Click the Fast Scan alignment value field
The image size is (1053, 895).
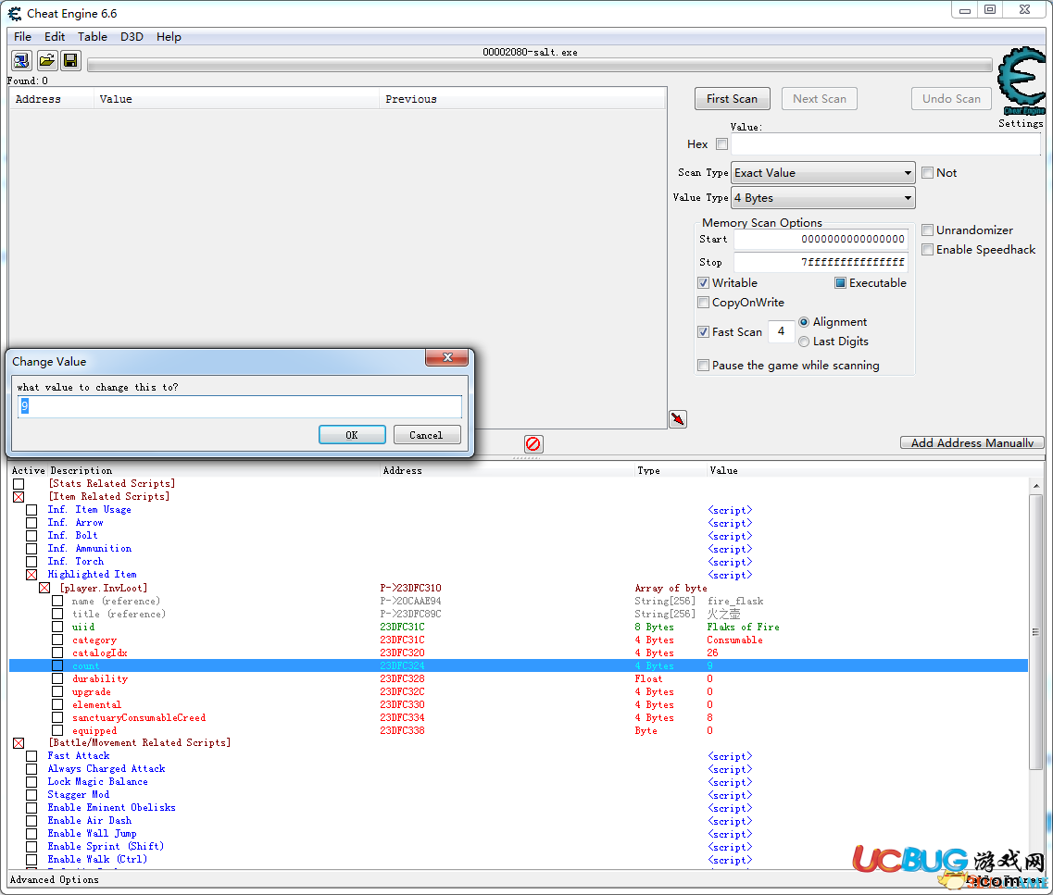point(781,331)
